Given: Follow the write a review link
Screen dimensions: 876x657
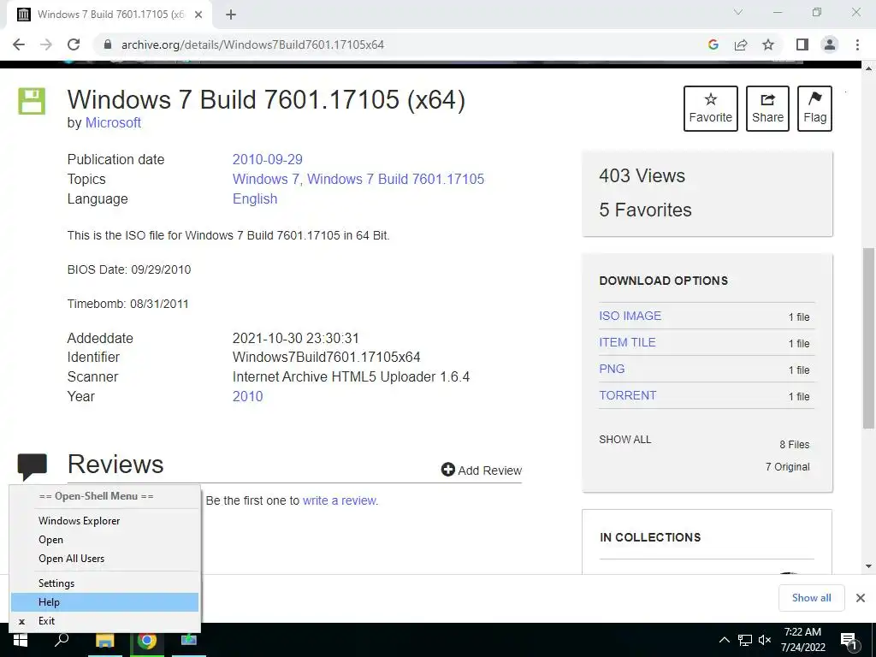Looking at the screenshot, I should (340, 500).
